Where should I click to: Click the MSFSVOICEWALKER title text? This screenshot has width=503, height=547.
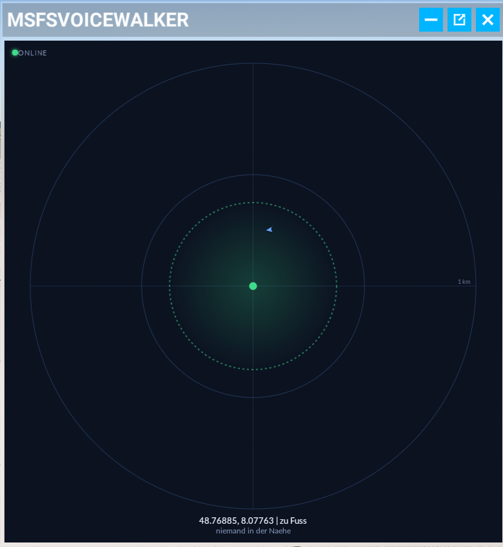pyautogui.click(x=98, y=20)
